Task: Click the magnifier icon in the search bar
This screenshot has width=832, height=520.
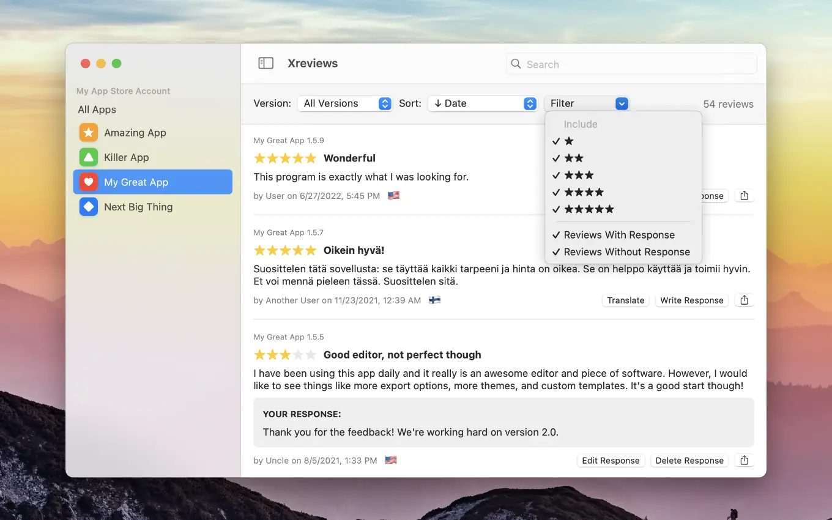Action: [x=516, y=64]
